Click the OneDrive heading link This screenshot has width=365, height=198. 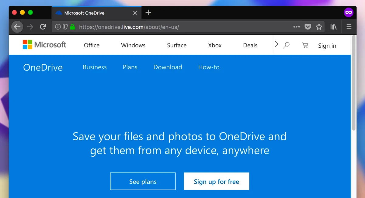pyautogui.click(x=43, y=67)
